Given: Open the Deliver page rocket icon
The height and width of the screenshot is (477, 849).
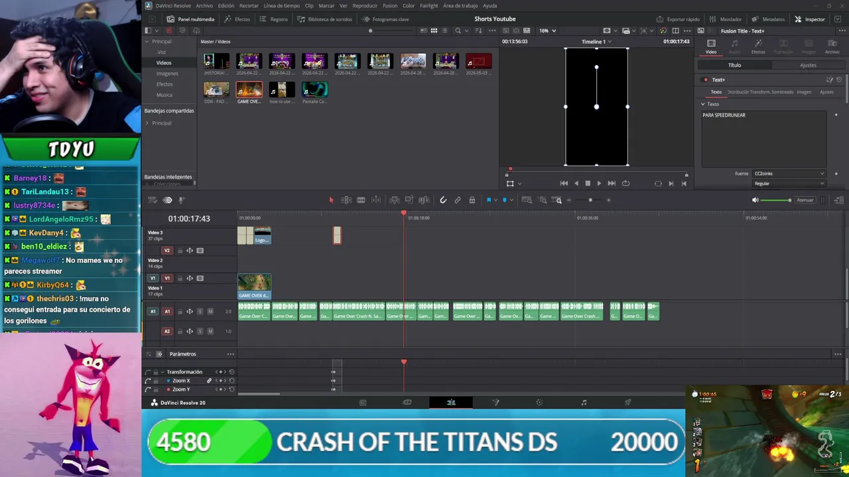Looking at the screenshot, I should click(x=627, y=403).
